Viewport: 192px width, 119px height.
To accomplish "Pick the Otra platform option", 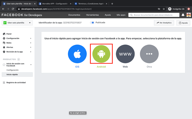I will click(x=149, y=54).
